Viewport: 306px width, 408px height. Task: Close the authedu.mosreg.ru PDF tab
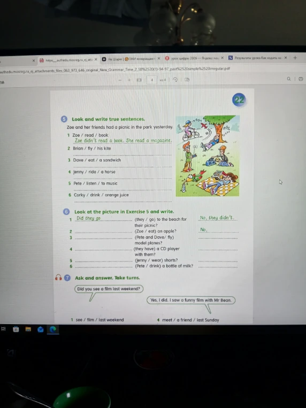pos(96,59)
